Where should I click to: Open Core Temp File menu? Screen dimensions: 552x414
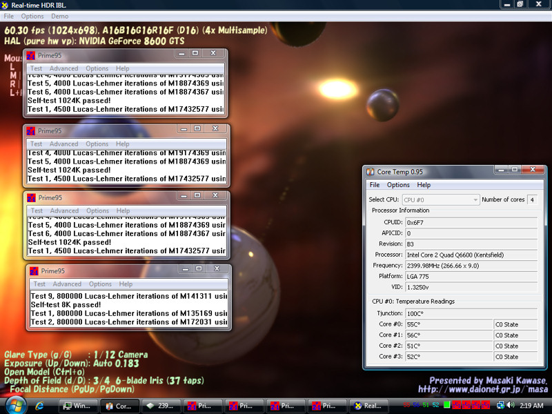(x=375, y=185)
